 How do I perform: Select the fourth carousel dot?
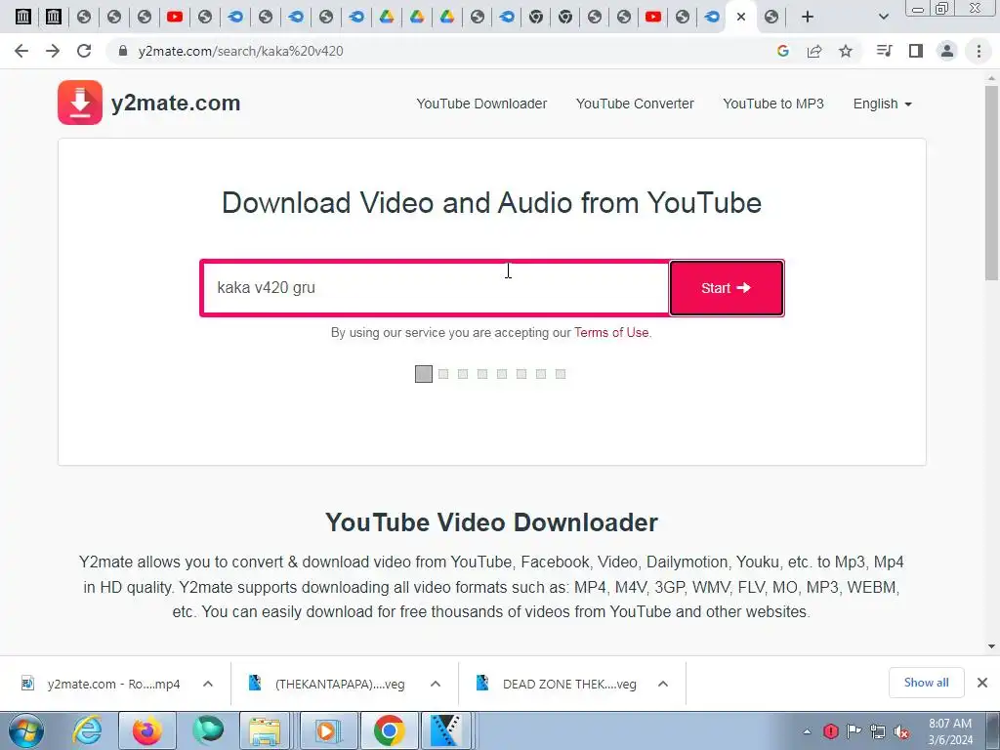tap(482, 374)
